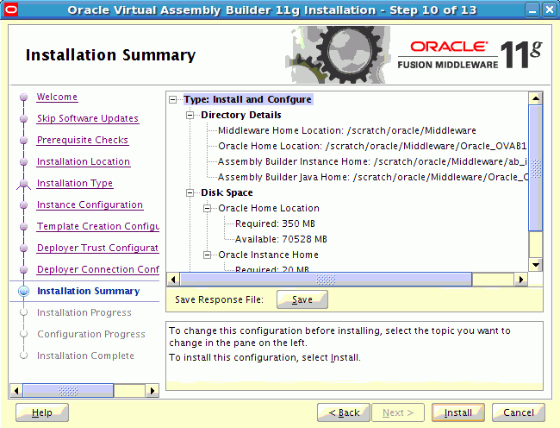The image size is (560, 428).
Task: Jump to the Installation Type step
Action: click(75, 183)
